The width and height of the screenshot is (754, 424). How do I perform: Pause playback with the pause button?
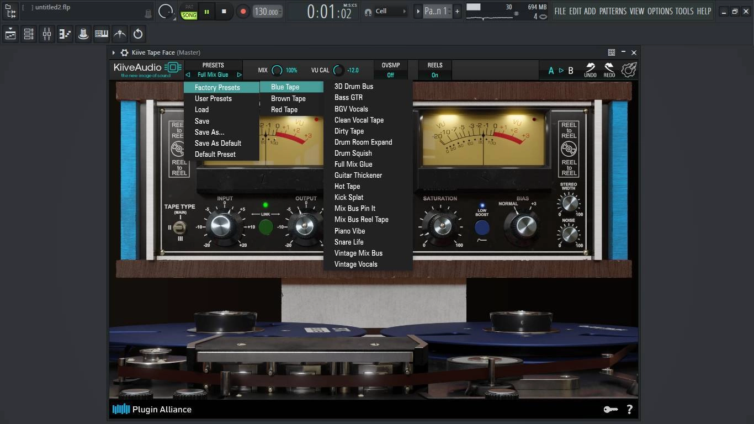tap(207, 11)
